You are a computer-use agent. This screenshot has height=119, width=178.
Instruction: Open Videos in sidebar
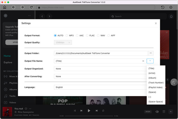[x=10, y=102]
